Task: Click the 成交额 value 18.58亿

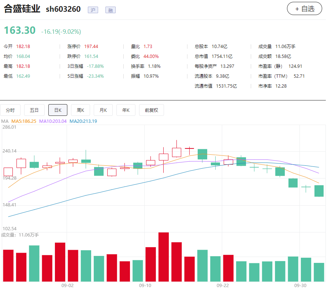Action: (x=283, y=56)
